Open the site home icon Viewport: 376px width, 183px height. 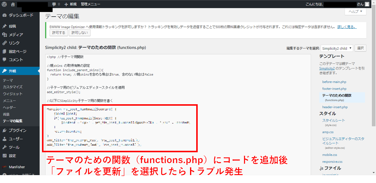13,4
